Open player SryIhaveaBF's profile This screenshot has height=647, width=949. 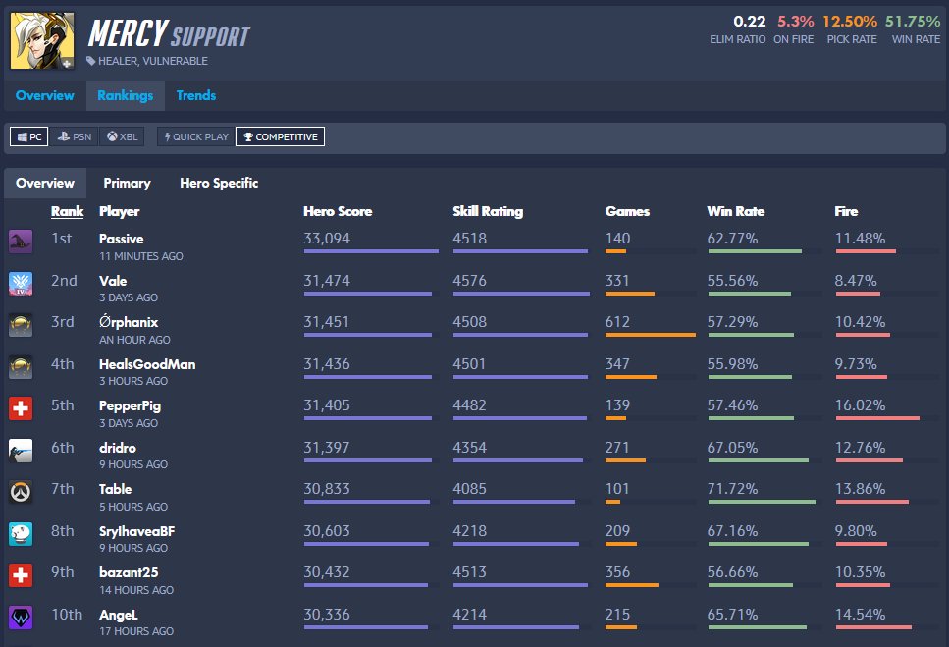pyautogui.click(x=136, y=531)
